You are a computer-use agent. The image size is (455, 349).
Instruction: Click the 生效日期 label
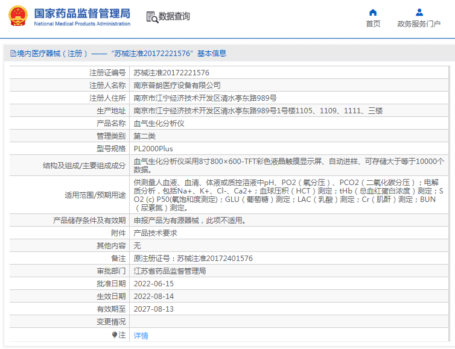click(111, 296)
